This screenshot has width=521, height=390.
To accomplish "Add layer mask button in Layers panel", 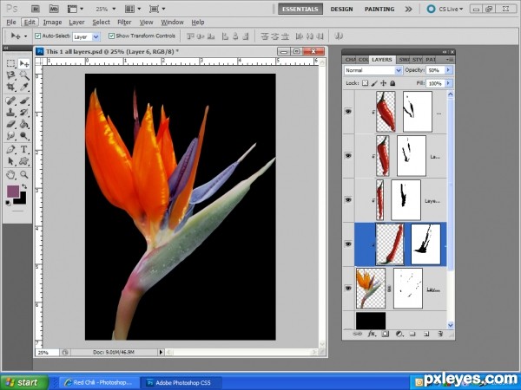I will (x=385, y=334).
